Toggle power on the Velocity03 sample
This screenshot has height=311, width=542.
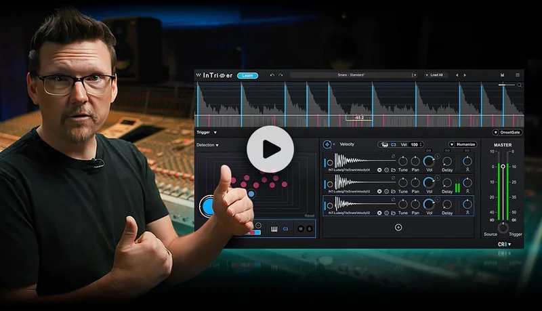coord(330,184)
